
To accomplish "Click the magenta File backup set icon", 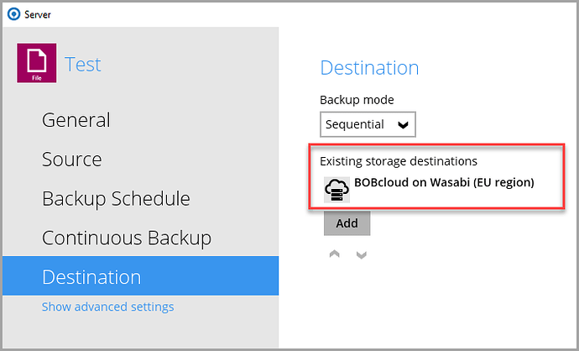I will point(37,63).
